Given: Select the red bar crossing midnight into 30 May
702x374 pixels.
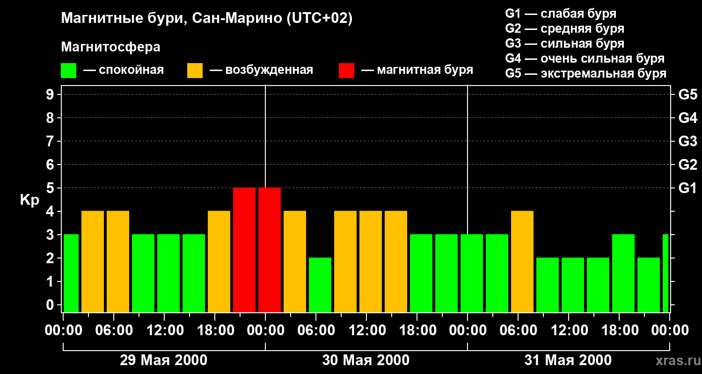Looking at the screenshot, I should (270, 250).
